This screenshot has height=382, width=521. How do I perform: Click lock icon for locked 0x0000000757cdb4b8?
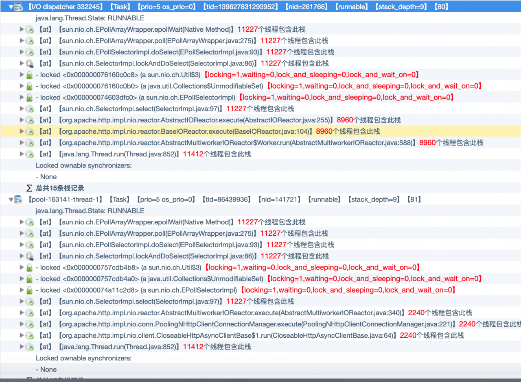(29, 268)
